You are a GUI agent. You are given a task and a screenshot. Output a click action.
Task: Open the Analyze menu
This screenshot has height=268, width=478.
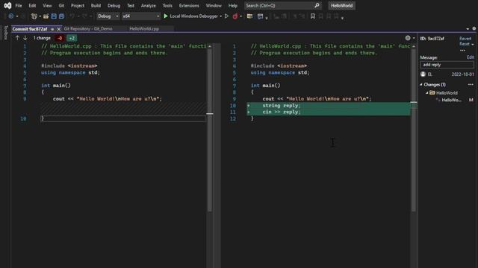tap(149, 5)
